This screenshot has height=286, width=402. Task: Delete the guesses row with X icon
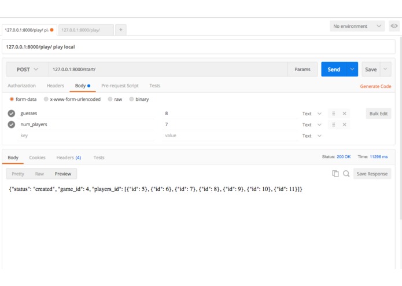344,113
